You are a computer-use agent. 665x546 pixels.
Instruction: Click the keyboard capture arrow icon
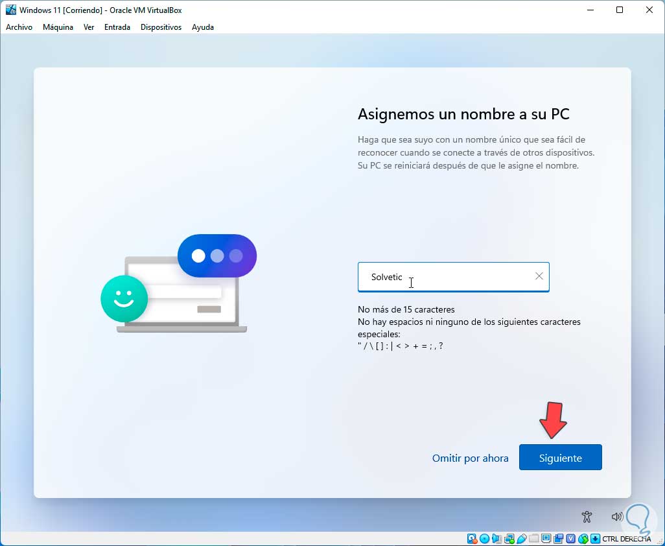tap(595, 539)
